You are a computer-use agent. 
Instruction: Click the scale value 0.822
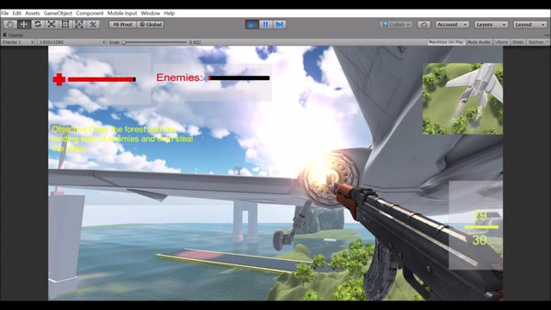coord(195,42)
